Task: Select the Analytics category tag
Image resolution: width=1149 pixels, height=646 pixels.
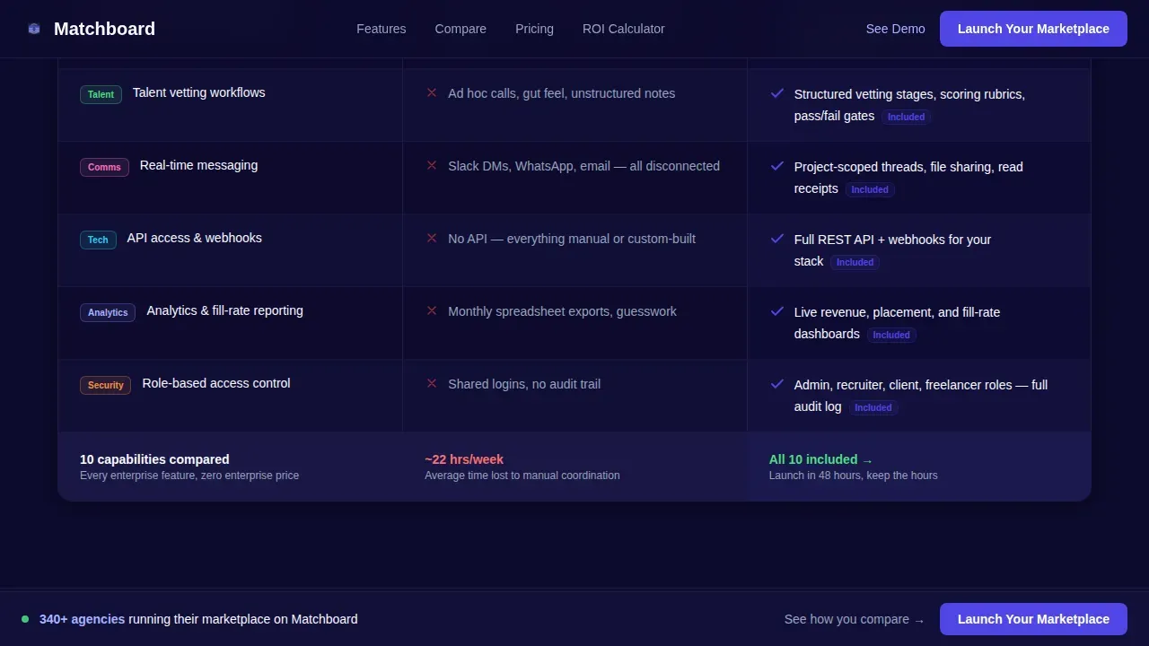Action: [108, 312]
